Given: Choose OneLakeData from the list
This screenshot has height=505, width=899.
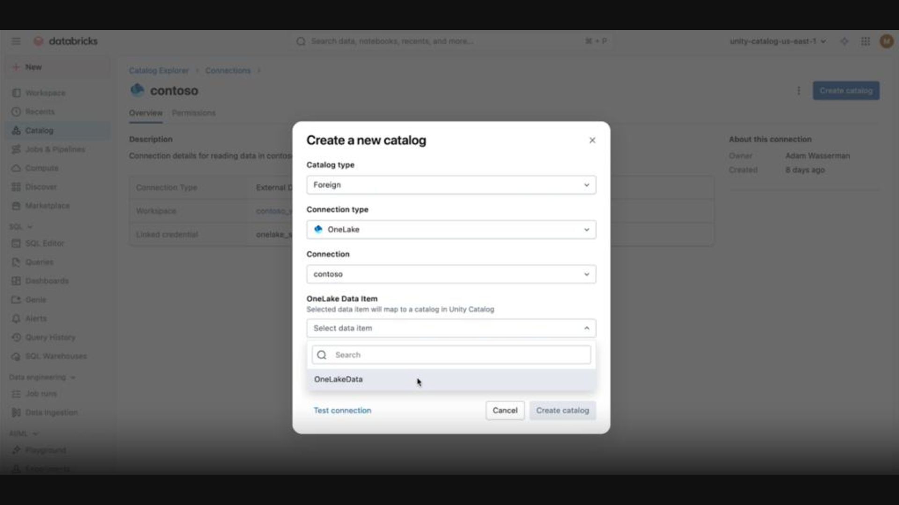Looking at the screenshot, I should click(x=339, y=379).
